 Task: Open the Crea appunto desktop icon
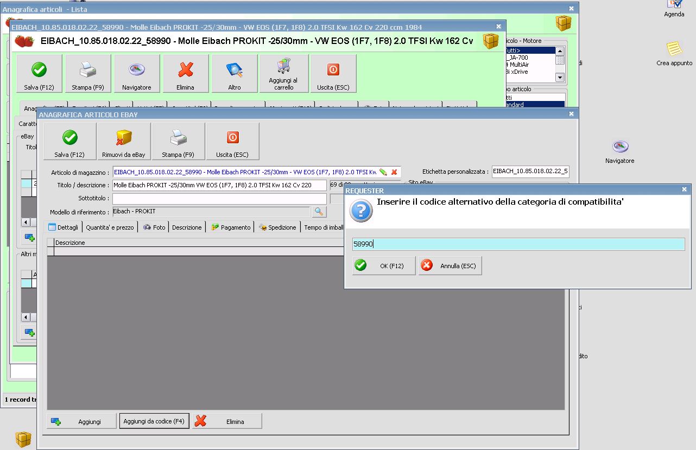tap(674, 54)
